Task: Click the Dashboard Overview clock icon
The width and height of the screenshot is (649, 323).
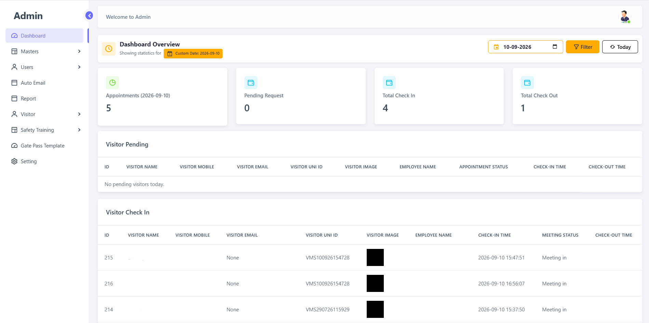Action: click(x=109, y=48)
